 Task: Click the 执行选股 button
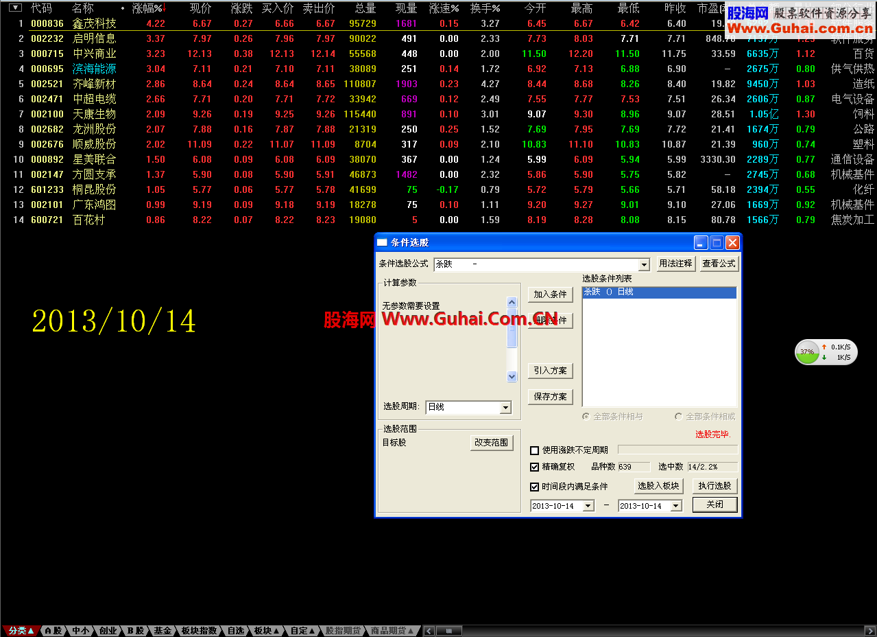[x=714, y=486]
